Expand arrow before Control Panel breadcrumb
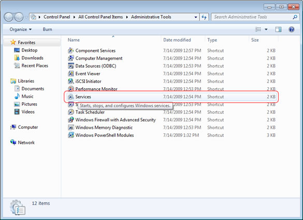Screen dimensions: 303x220 point(39,17)
